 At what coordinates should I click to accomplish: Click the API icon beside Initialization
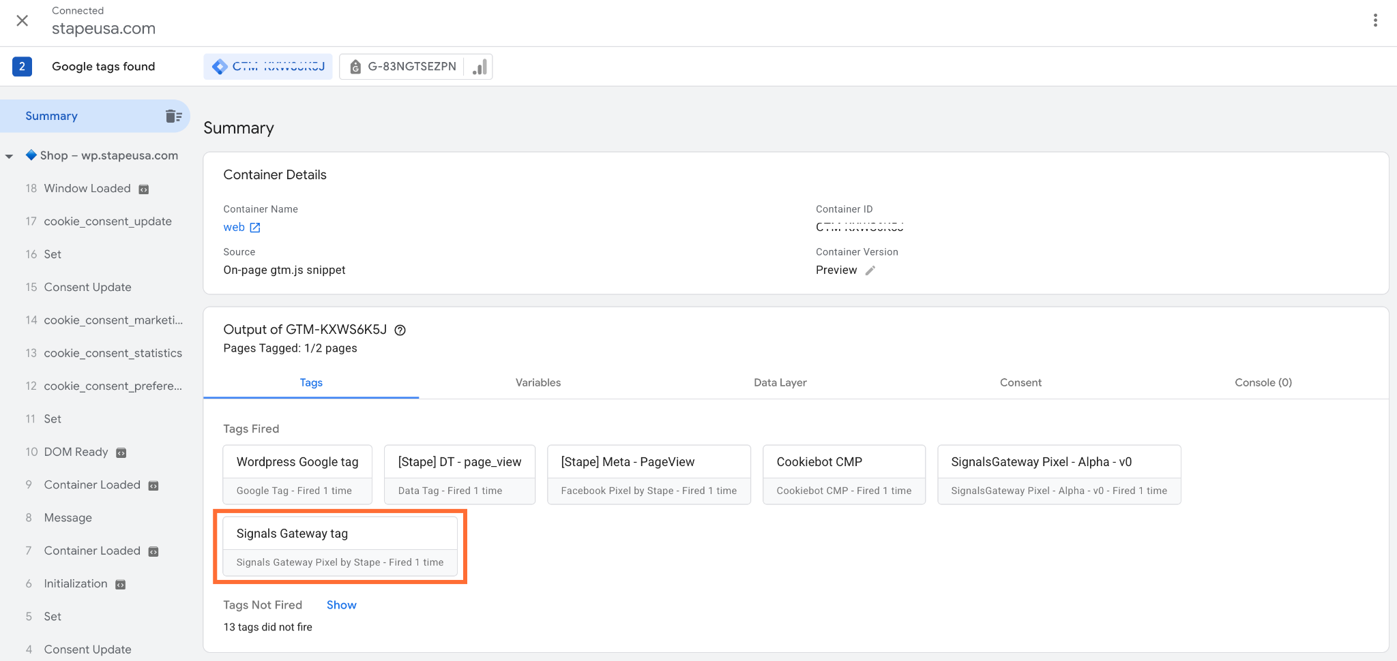[121, 585]
